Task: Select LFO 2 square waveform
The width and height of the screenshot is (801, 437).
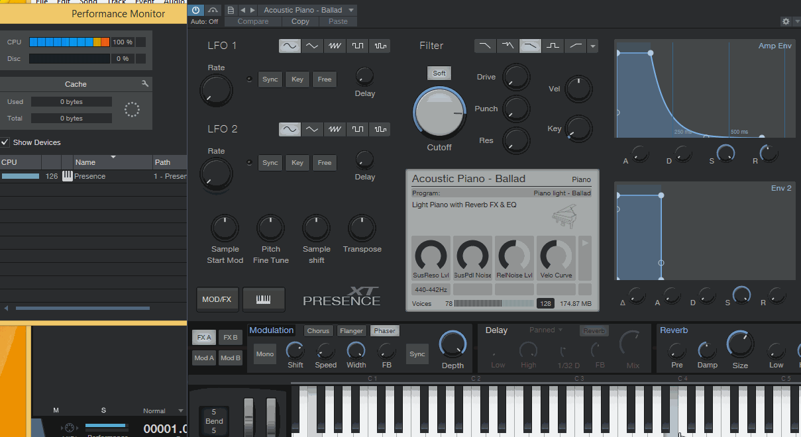Action: coord(358,129)
